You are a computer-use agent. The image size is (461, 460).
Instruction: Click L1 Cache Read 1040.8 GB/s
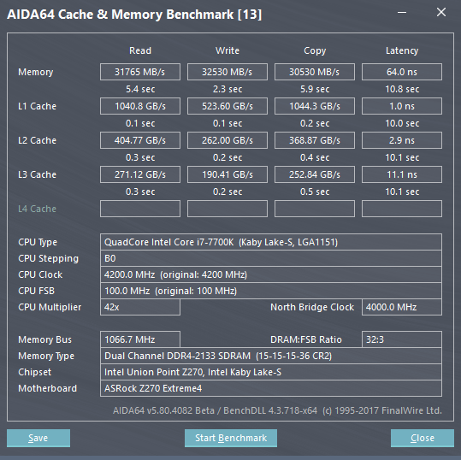[x=140, y=106]
